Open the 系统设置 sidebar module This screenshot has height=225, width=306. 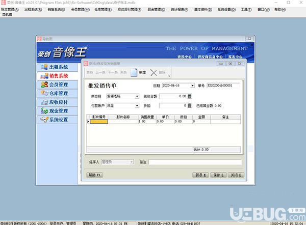(57, 120)
